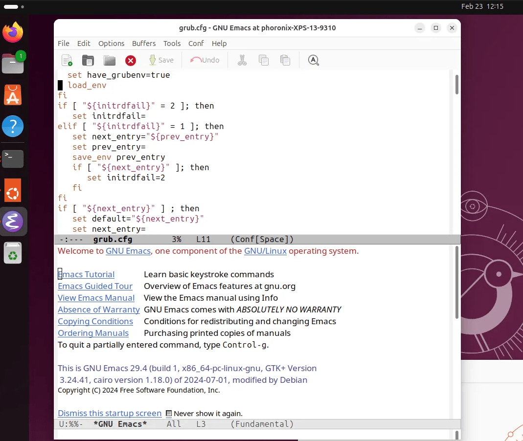Viewport: 523px width, 441px height.
Task: Follow the GNU/Linux link
Action: coord(265,251)
